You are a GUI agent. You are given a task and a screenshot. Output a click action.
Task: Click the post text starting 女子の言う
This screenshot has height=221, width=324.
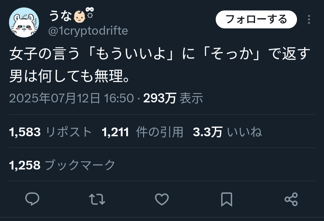click(x=160, y=65)
